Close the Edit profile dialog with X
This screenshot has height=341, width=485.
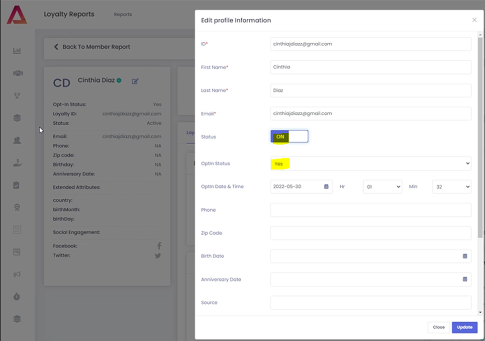[474, 20]
